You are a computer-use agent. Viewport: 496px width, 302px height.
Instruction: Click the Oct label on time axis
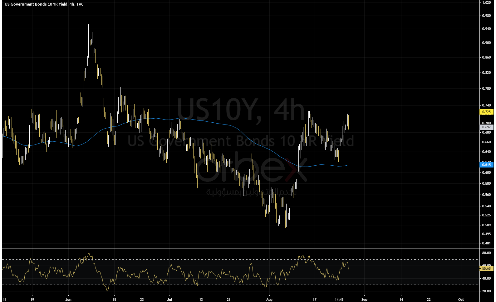[461, 300]
